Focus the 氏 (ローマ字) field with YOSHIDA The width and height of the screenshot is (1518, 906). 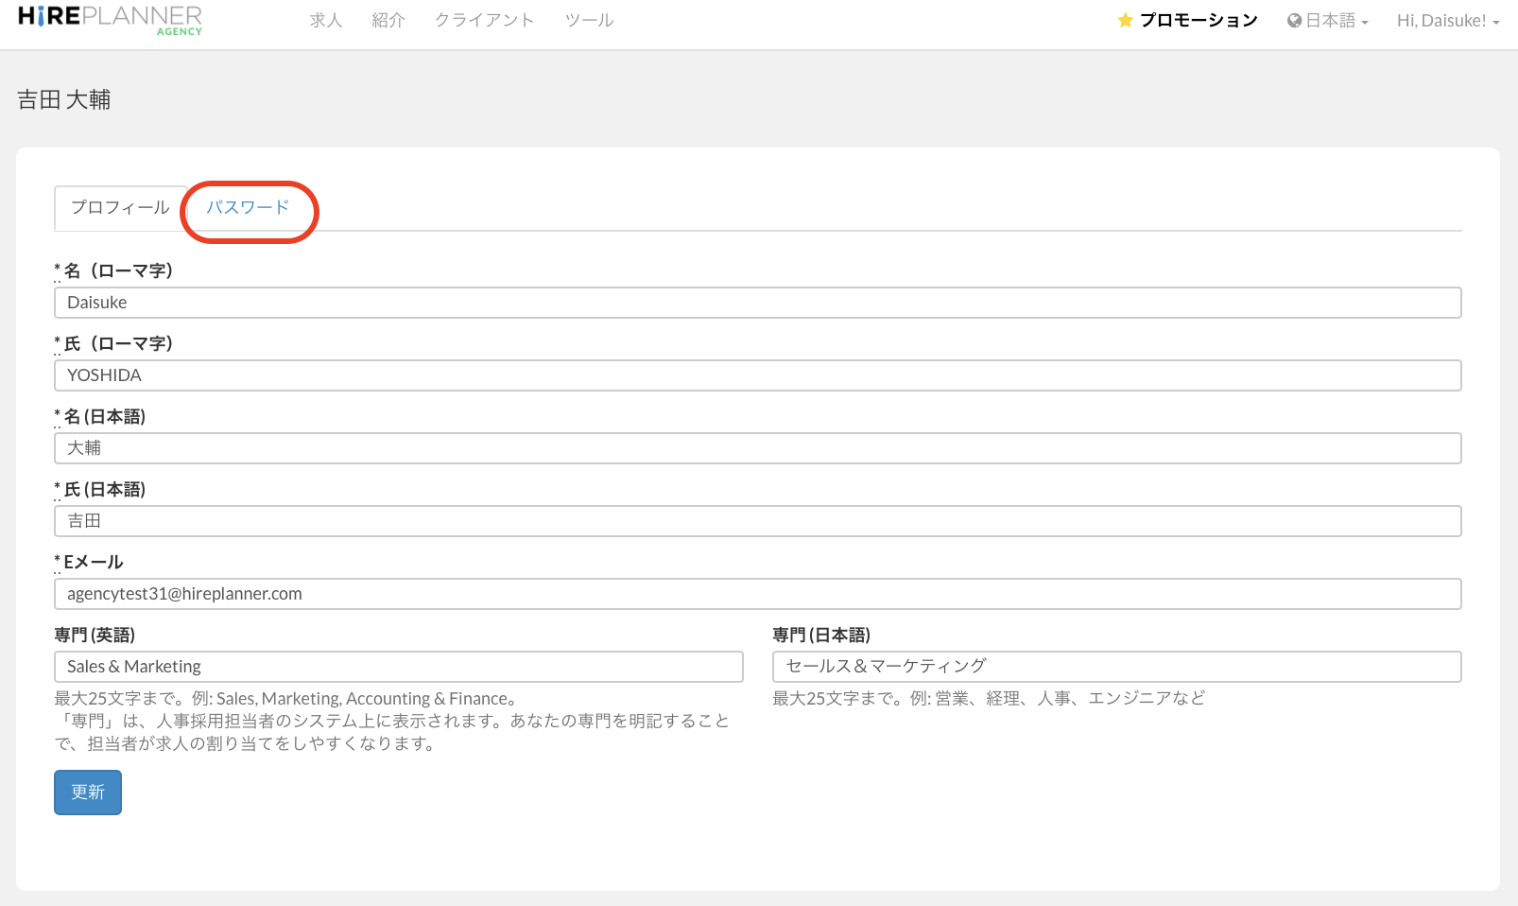[757, 375]
